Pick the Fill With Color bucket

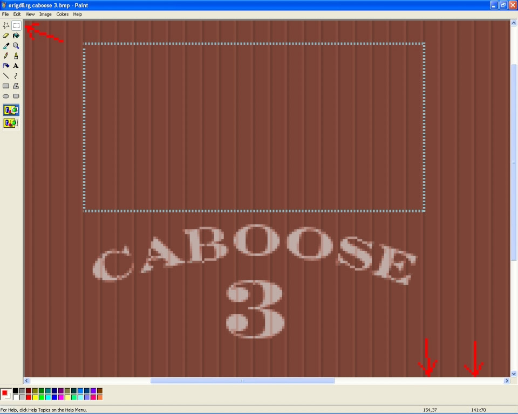pos(16,36)
